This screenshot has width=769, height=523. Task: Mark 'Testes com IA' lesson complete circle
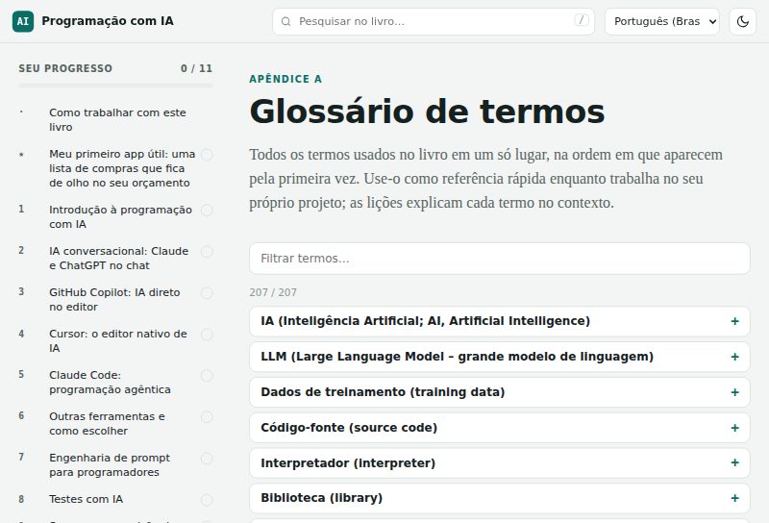tap(207, 500)
